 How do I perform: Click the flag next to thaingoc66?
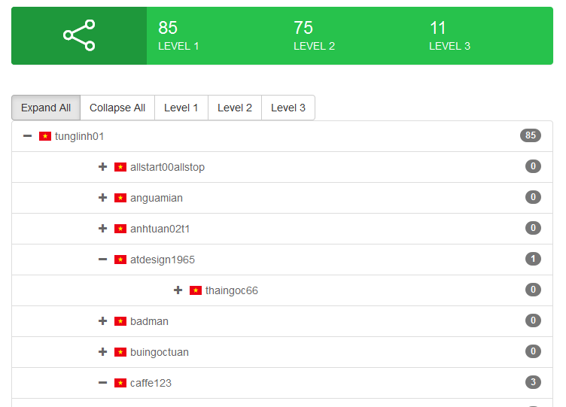[196, 290]
